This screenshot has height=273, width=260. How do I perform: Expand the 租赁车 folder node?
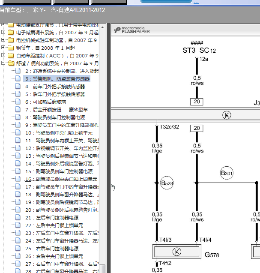click(3, 47)
